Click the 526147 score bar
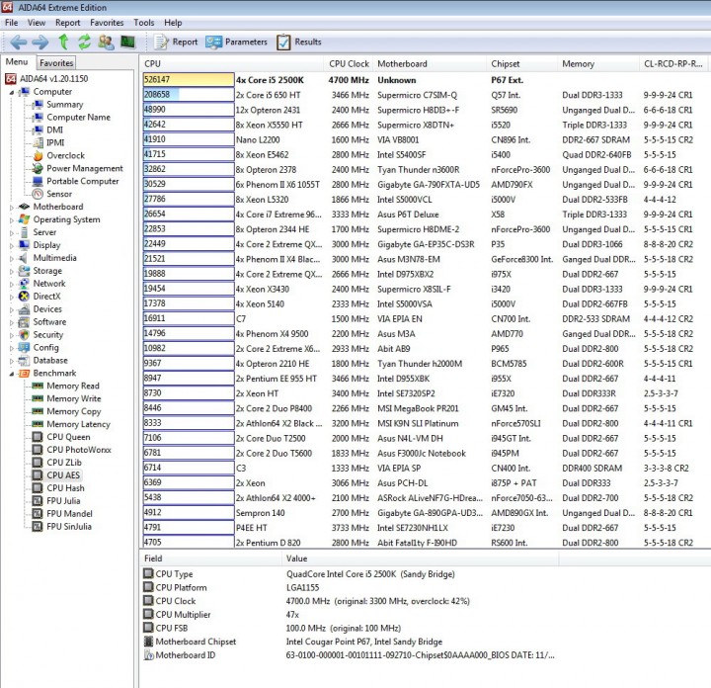 [189, 80]
